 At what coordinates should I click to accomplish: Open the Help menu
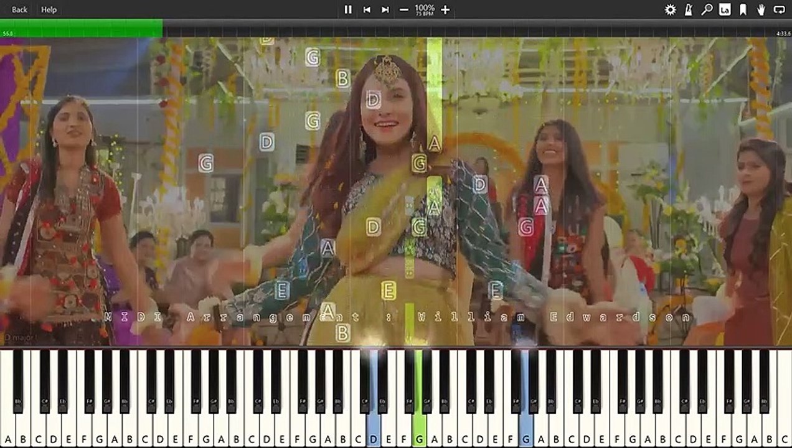(x=49, y=9)
